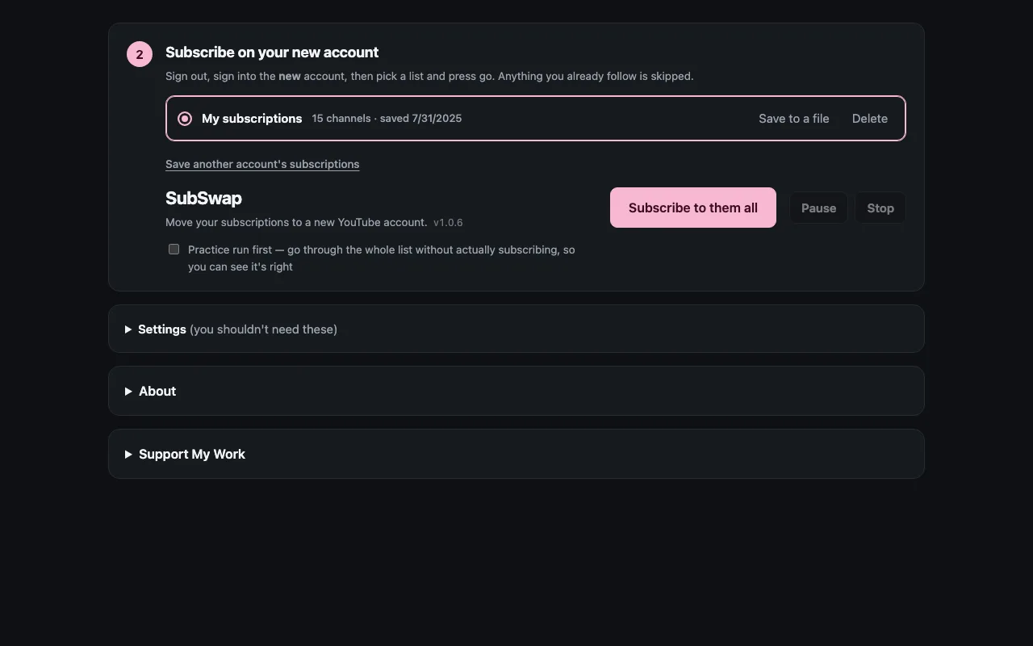Click 'Subscribe on your new account' heading
This screenshot has height=646, width=1033.
272,52
